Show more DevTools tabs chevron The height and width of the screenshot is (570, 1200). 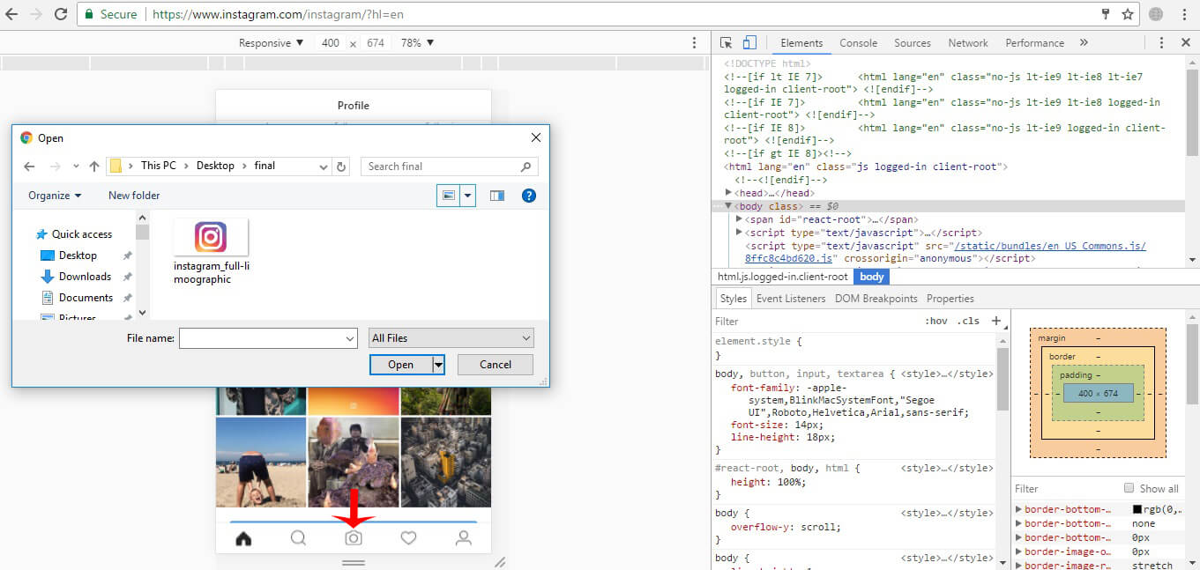(1084, 42)
